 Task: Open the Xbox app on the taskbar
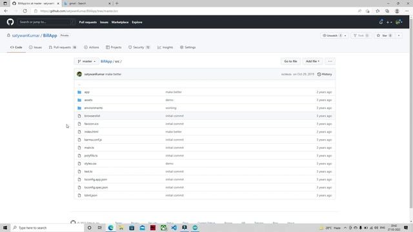(163, 227)
